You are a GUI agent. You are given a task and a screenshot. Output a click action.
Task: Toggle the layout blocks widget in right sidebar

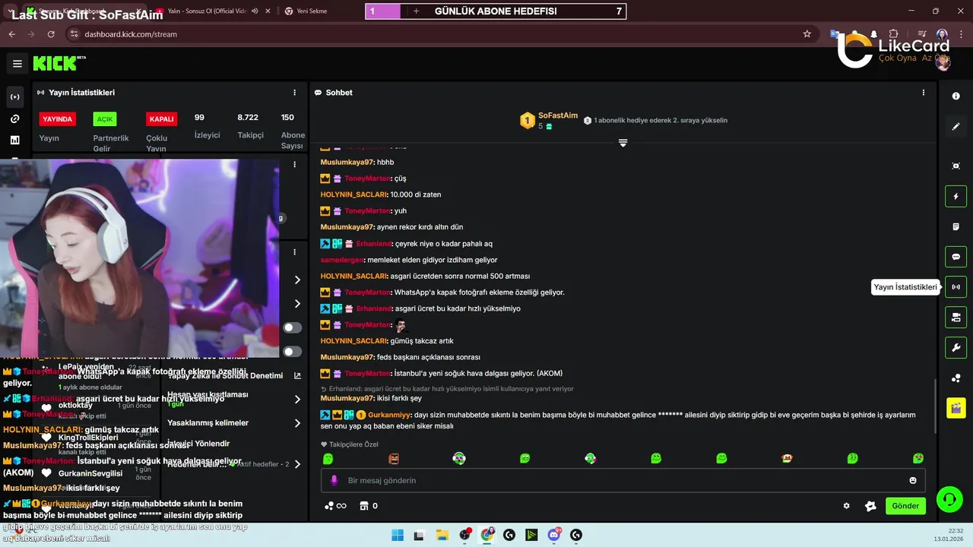[956, 317]
